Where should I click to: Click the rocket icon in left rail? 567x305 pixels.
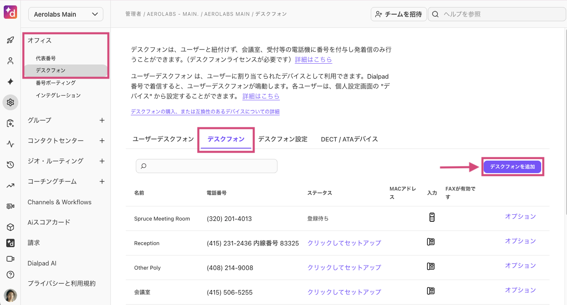click(10, 40)
